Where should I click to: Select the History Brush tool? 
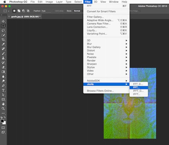coord(3,63)
